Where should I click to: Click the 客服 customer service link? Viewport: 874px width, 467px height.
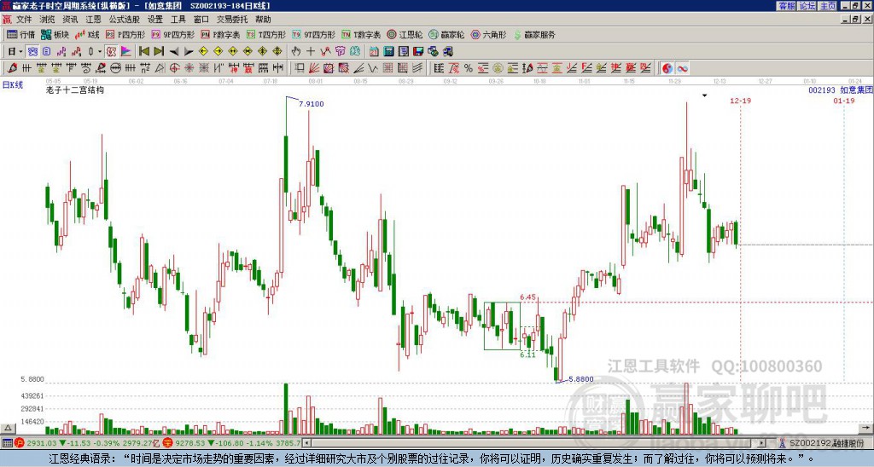787,6
